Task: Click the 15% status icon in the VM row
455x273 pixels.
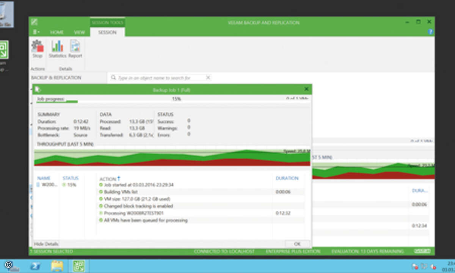Action: pyautogui.click(x=64, y=185)
